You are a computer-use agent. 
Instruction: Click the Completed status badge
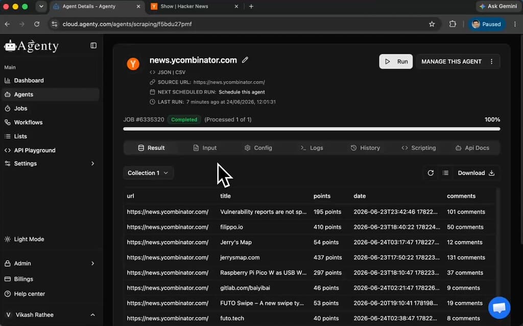click(x=184, y=120)
